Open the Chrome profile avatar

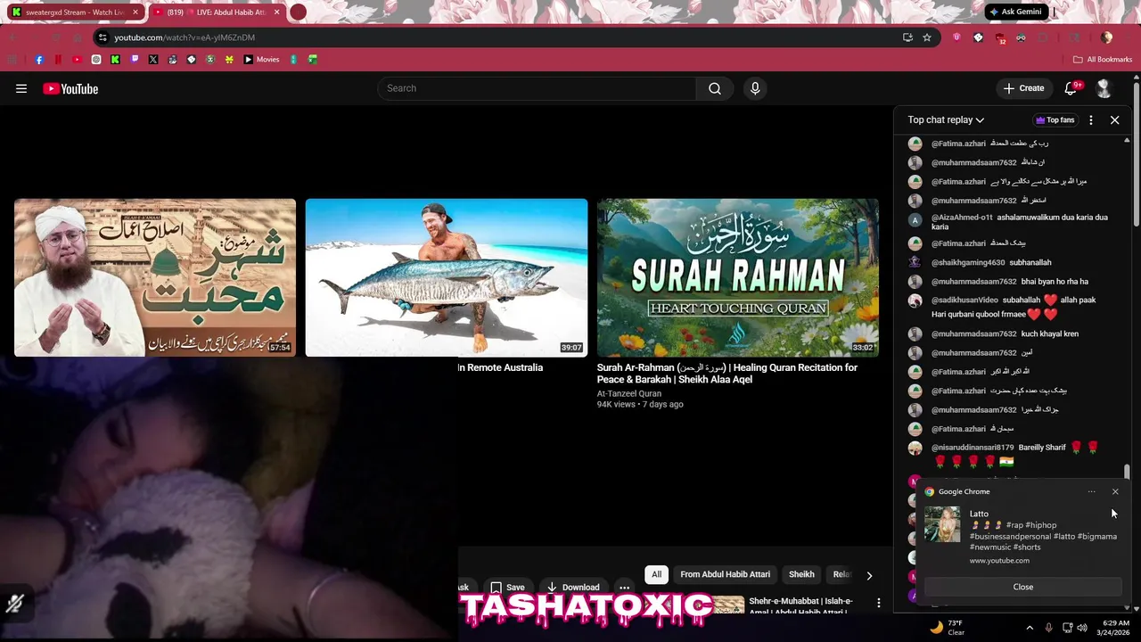(x=1106, y=37)
